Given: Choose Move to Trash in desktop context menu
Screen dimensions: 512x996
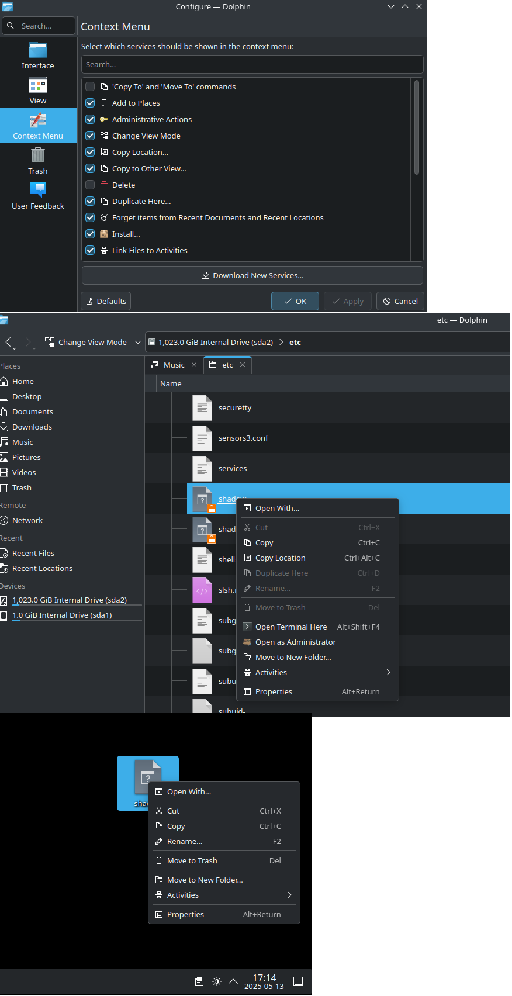Looking at the screenshot, I should [224, 860].
